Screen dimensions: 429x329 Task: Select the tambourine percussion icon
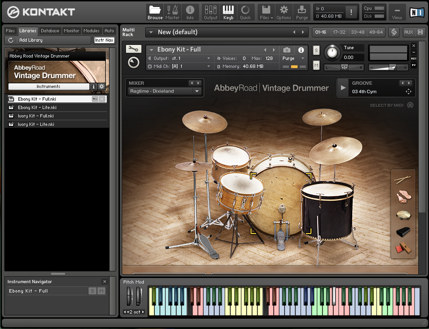click(403, 215)
